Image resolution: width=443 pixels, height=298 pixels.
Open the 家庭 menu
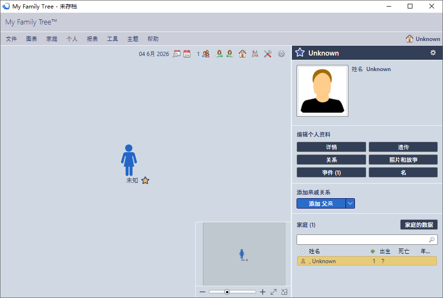(x=52, y=39)
